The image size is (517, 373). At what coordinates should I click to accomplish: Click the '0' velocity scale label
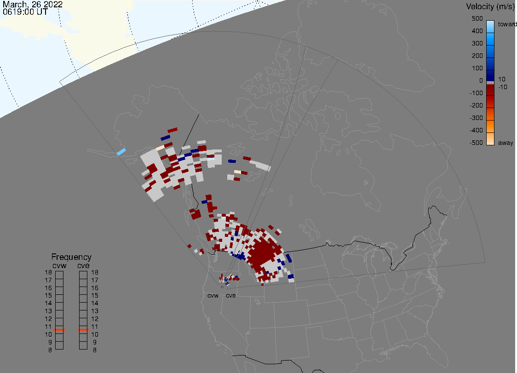pos(481,81)
